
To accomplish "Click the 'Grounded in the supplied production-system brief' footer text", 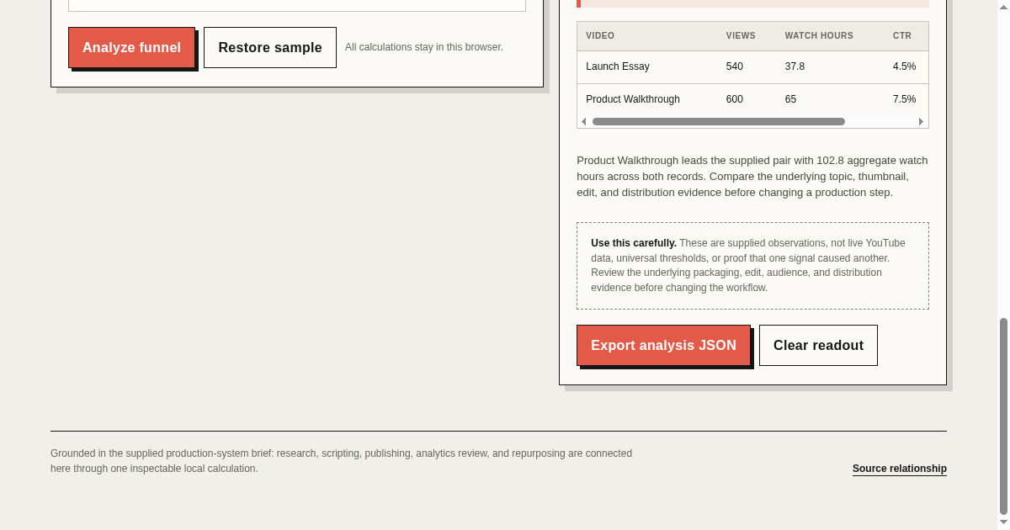I will coord(341,461).
